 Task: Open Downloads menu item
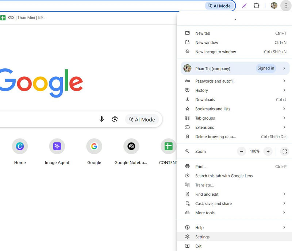[235, 100]
